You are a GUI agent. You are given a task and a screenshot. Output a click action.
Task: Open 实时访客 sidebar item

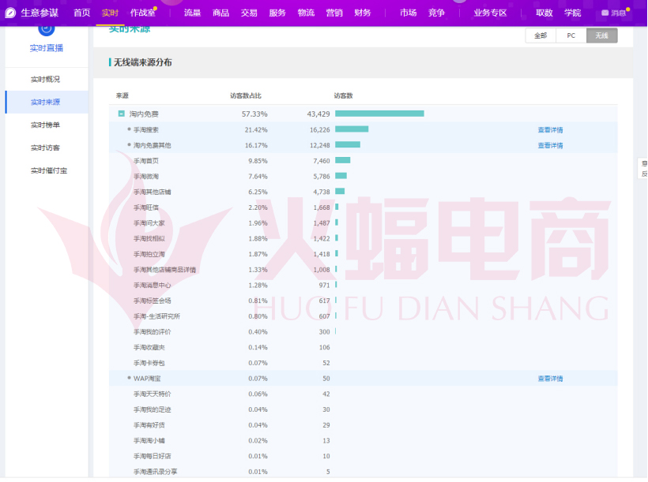(47, 148)
